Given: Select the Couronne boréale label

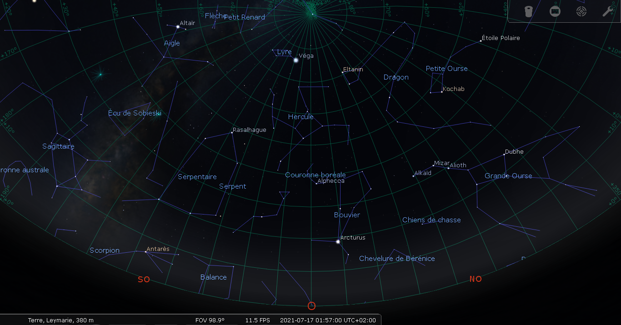Looking at the screenshot, I should (316, 175).
